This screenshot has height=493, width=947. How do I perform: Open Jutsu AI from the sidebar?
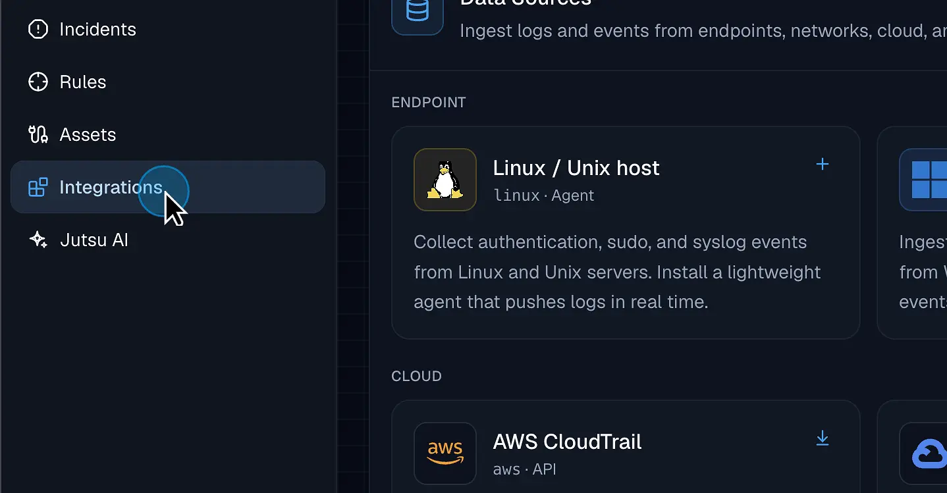(168, 240)
